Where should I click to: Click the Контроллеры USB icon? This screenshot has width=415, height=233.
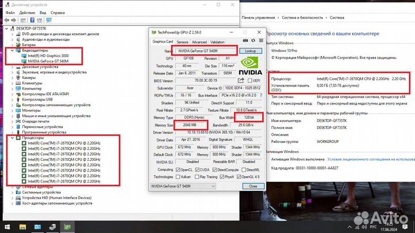[x=18, y=100]
